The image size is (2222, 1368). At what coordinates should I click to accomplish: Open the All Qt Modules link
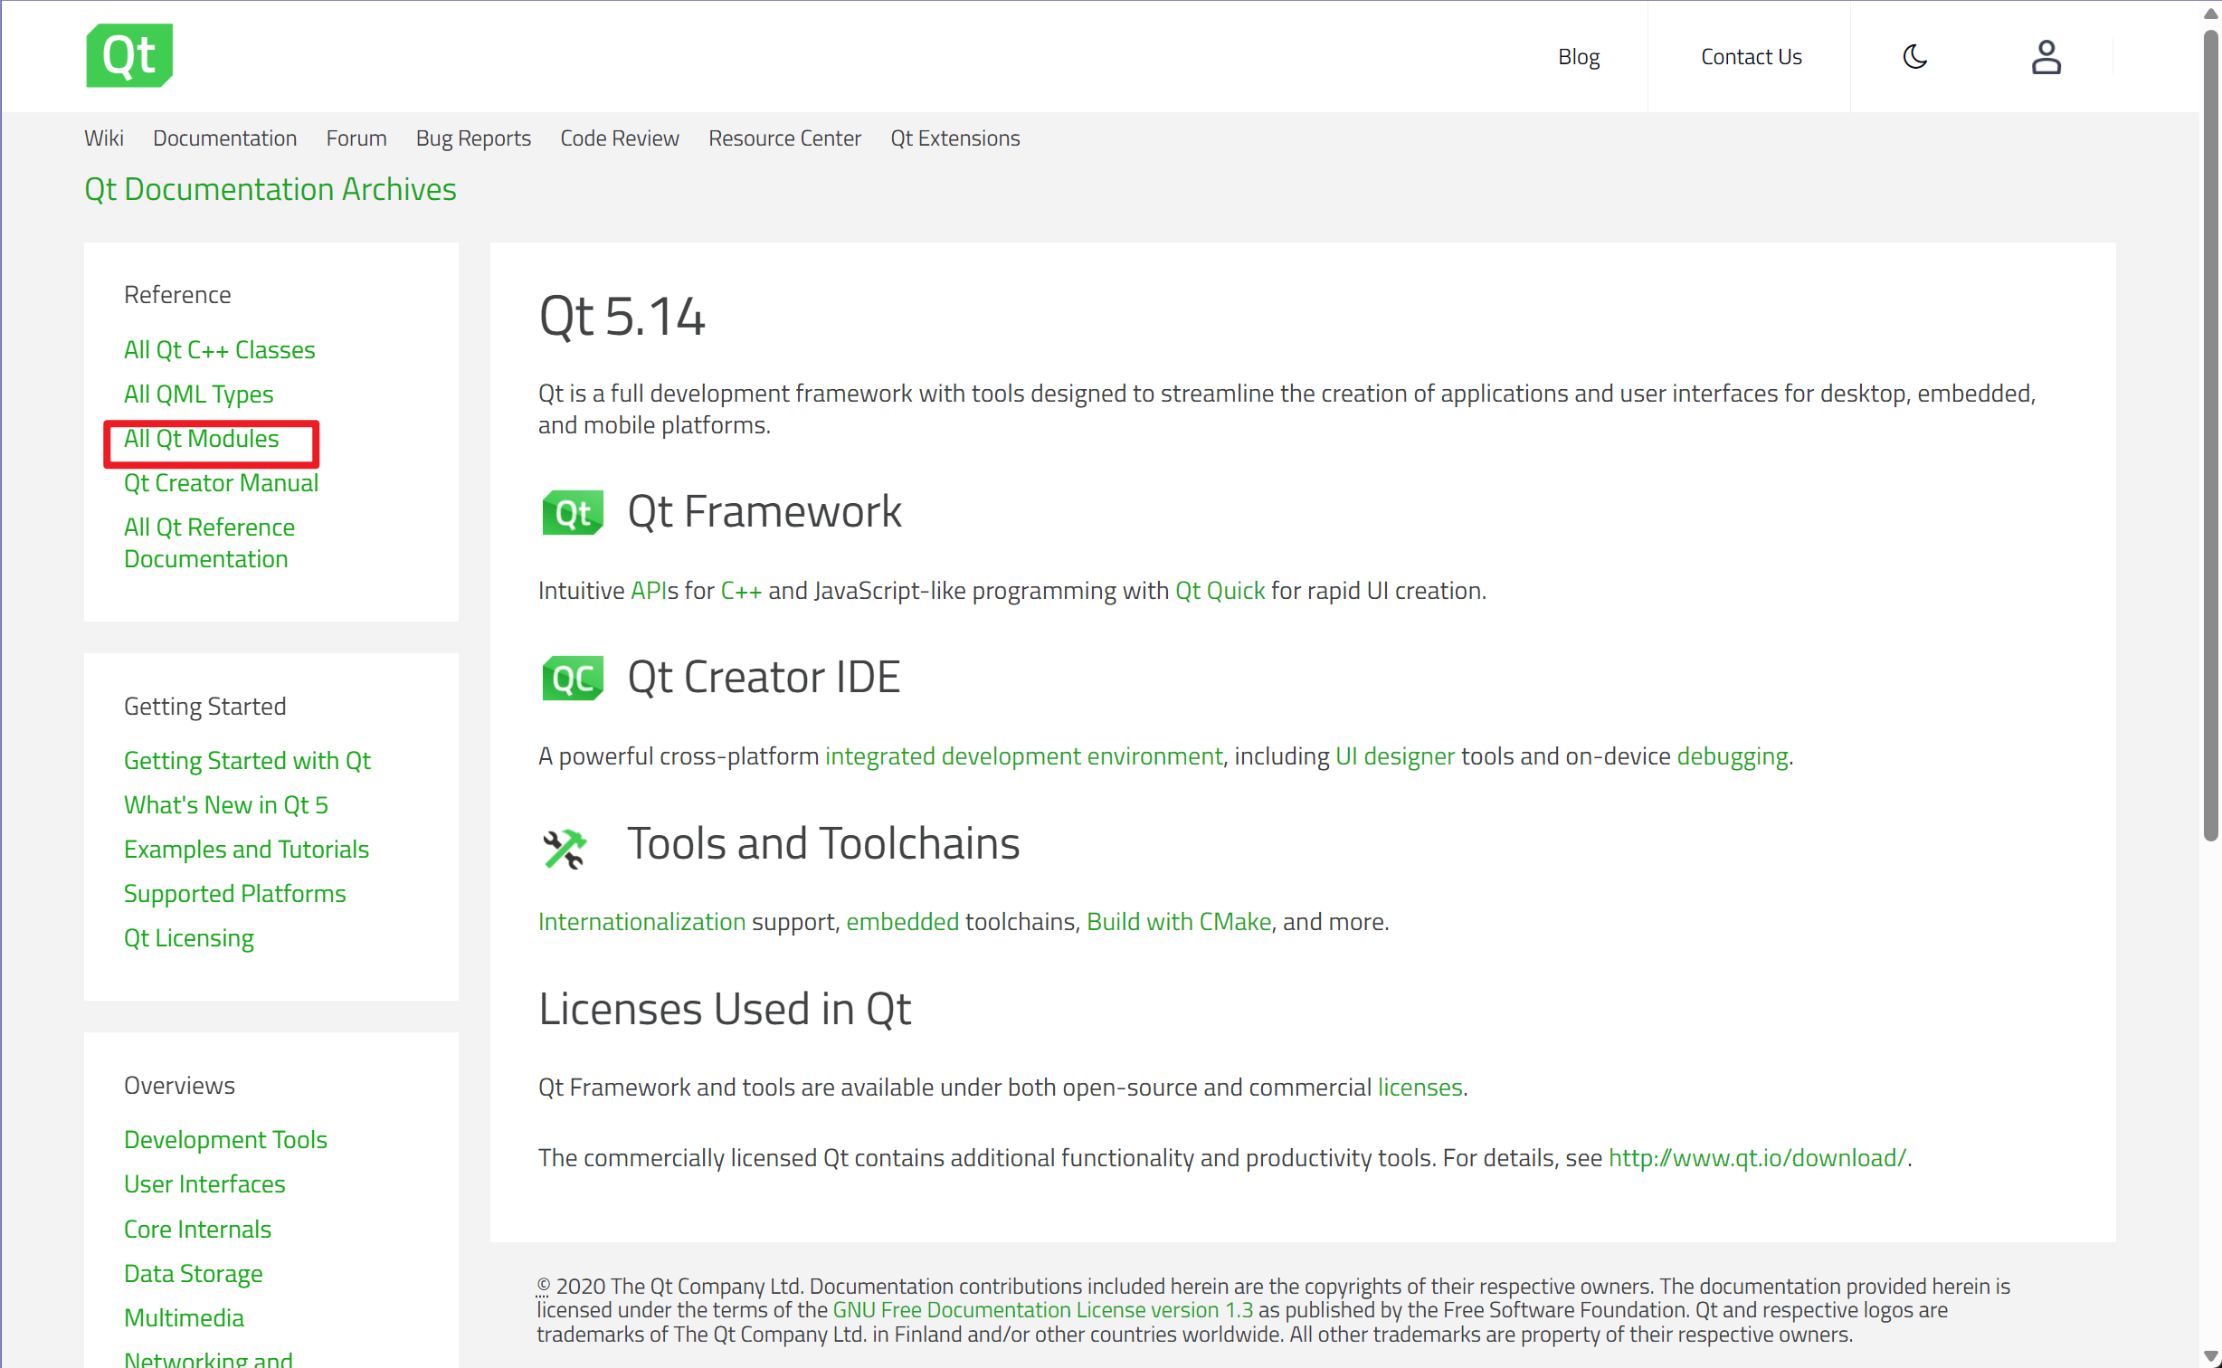201,439
